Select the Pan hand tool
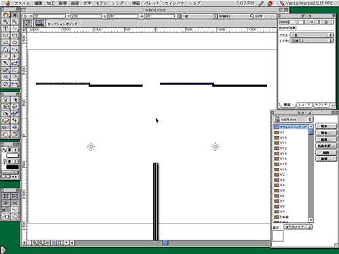This screenshot has width=339, height=254. (5, 15)
